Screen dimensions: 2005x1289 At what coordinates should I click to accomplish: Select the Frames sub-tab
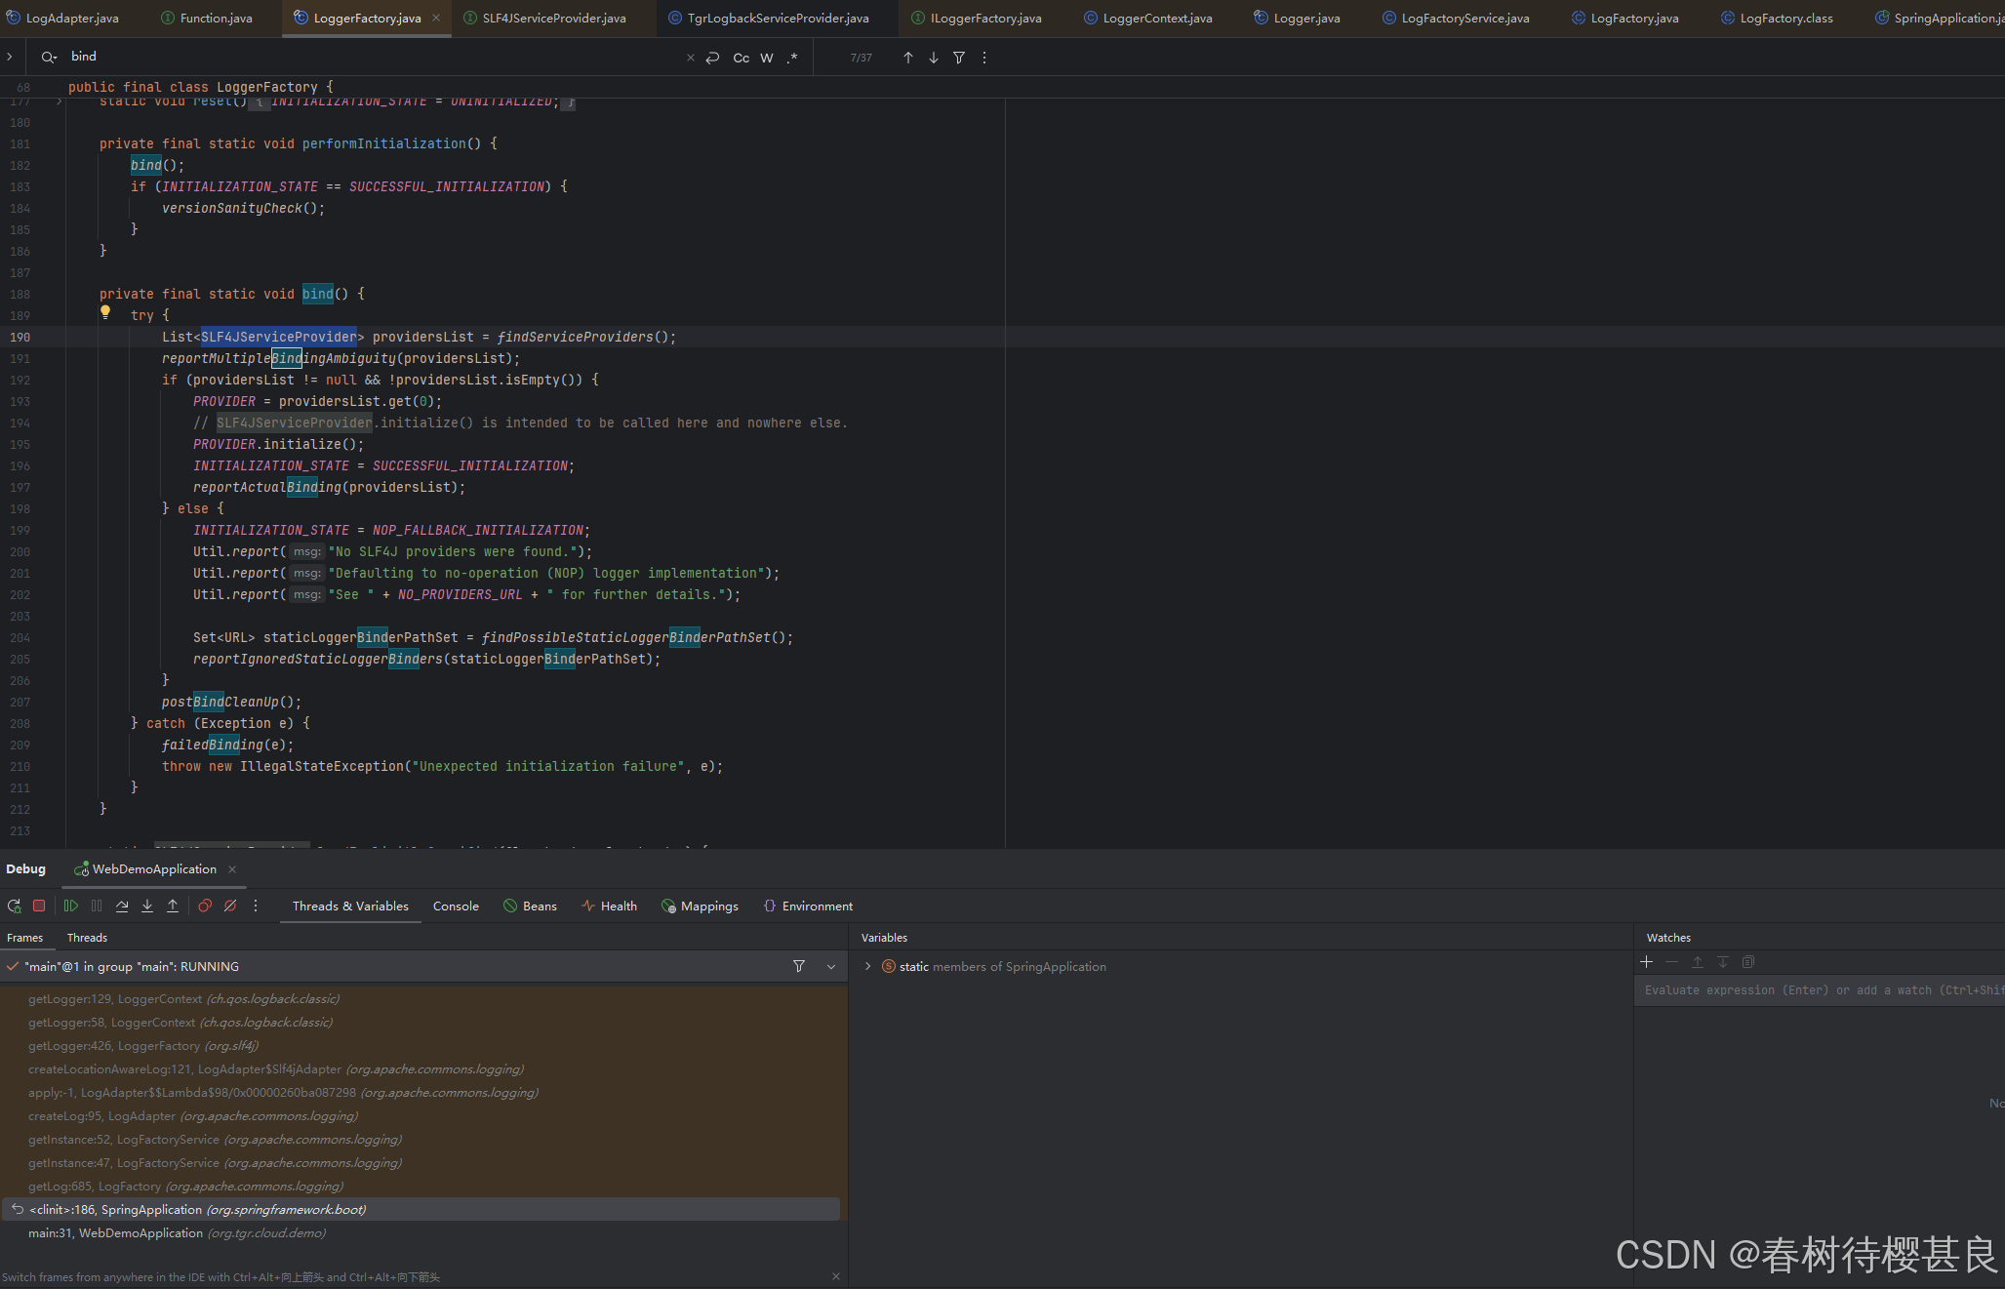click(24, 938)
